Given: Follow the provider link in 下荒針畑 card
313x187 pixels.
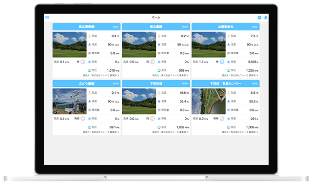Looking at the screenshot, I should 171,132.
